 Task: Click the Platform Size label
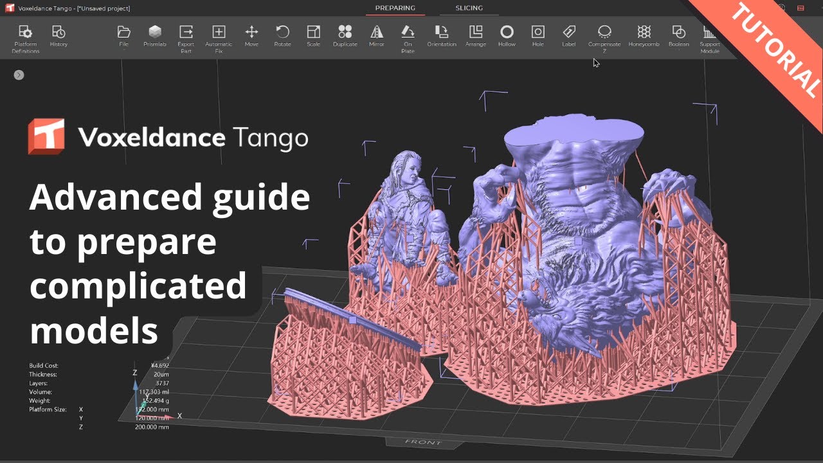pyautogui.click(x=48, y=409)
